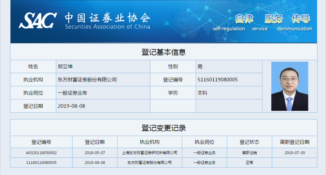Click 东方财富证券股份有限公司 in the basic info section
Screen dimensions: 326x175
click(87, 80)
